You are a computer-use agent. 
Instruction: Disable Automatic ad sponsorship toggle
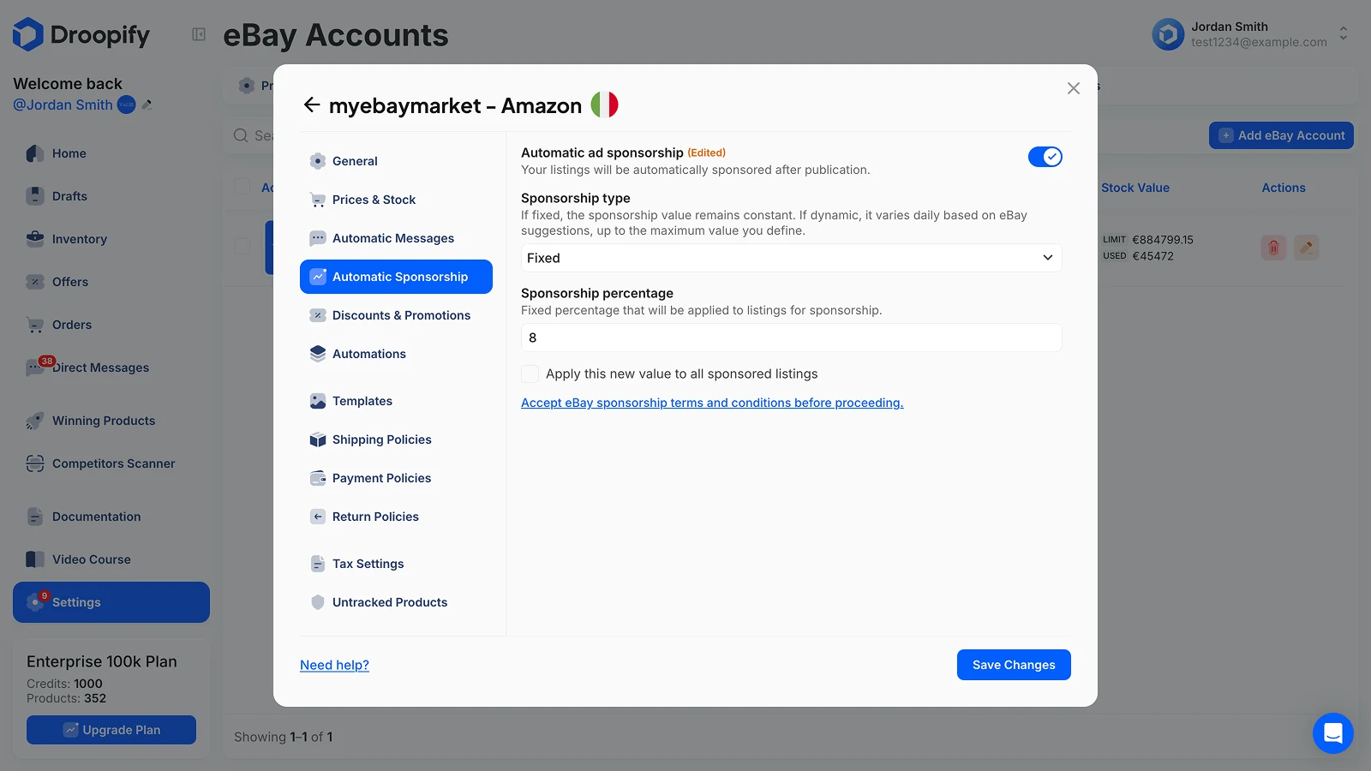pos(1045,157)
